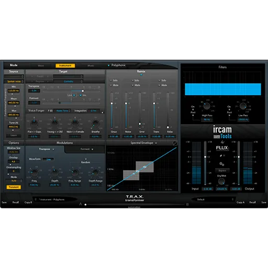The image size is (268, 268).
Task: Open the Waveform Sine dropdown
Action: click(48, 159)
